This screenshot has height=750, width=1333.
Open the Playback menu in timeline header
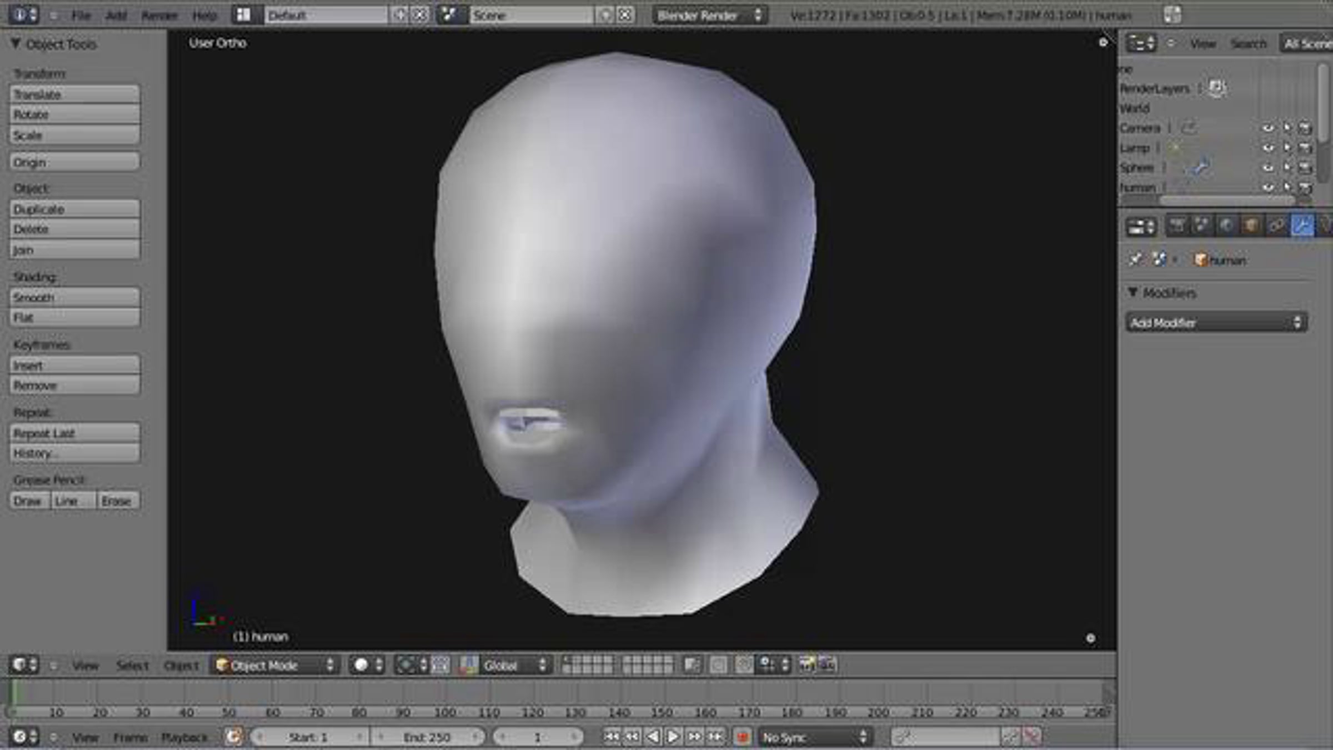pyautogui.click(x=184, y=737)
